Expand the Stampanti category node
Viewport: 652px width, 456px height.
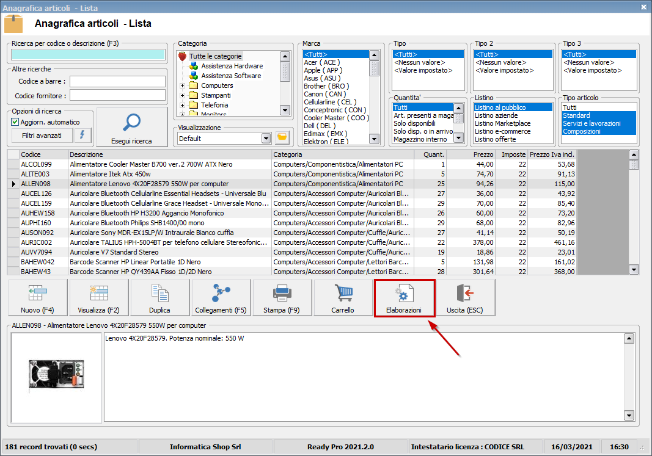point(182,95)
